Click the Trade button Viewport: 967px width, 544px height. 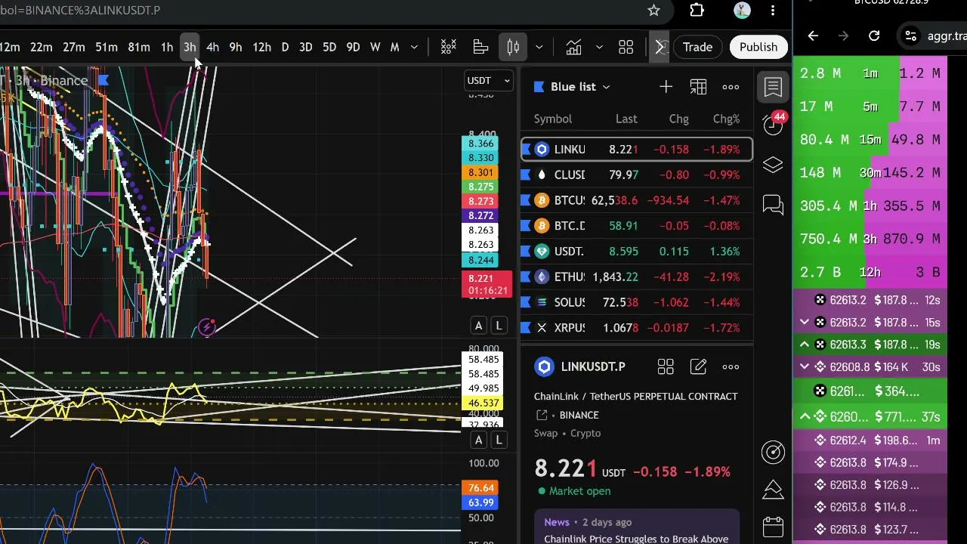click(x=697, y=47)
